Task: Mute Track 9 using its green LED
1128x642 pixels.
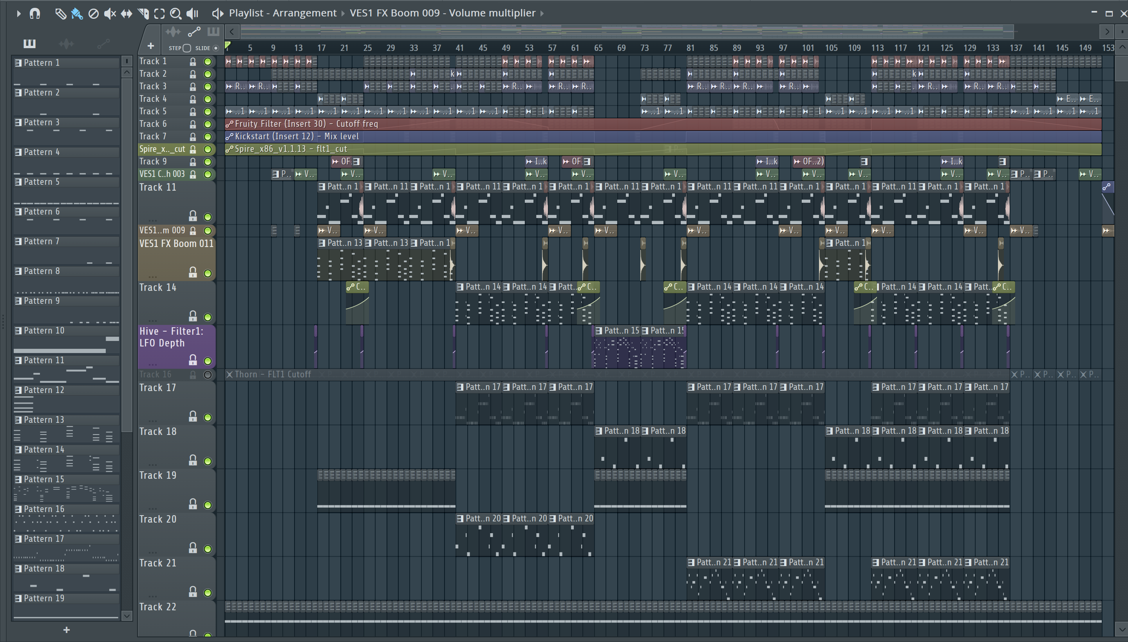Action: (207, 162)
